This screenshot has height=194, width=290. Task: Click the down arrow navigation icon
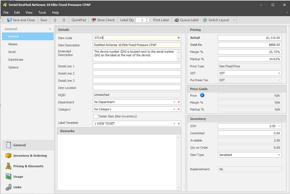point(64,20)
